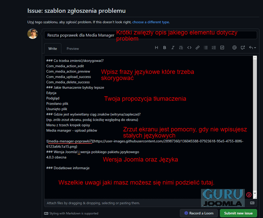Click heading '### Wersja Joomla! i wersja polskiego pakietu'

[x=93, y=152]
